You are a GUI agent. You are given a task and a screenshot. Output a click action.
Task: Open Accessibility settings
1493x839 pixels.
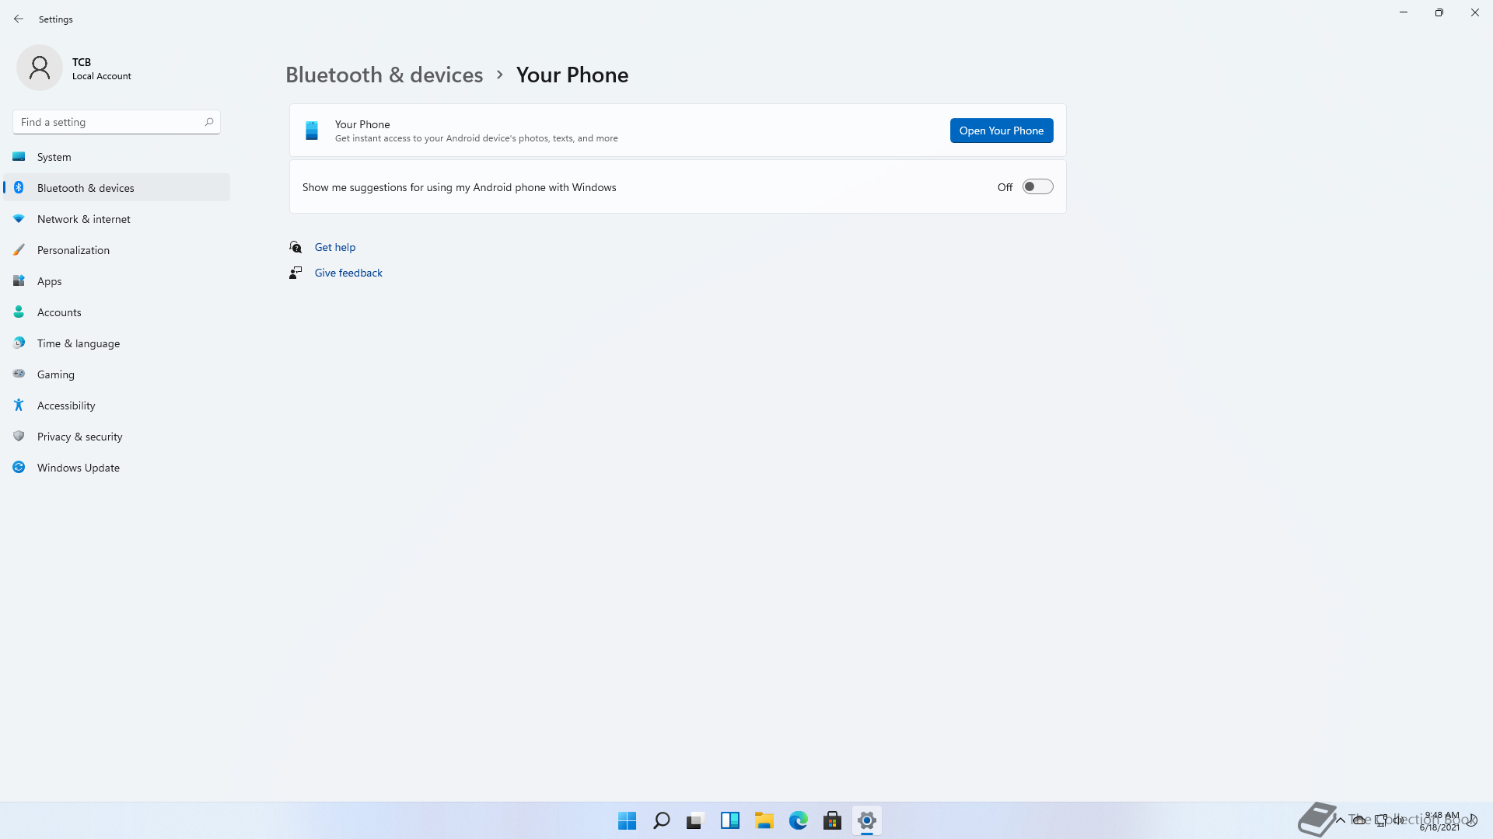(117, 406)
